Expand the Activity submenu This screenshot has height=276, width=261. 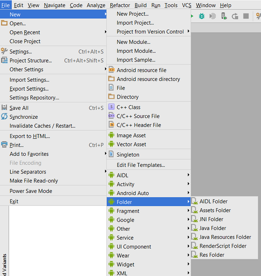[x=126, y=185]
